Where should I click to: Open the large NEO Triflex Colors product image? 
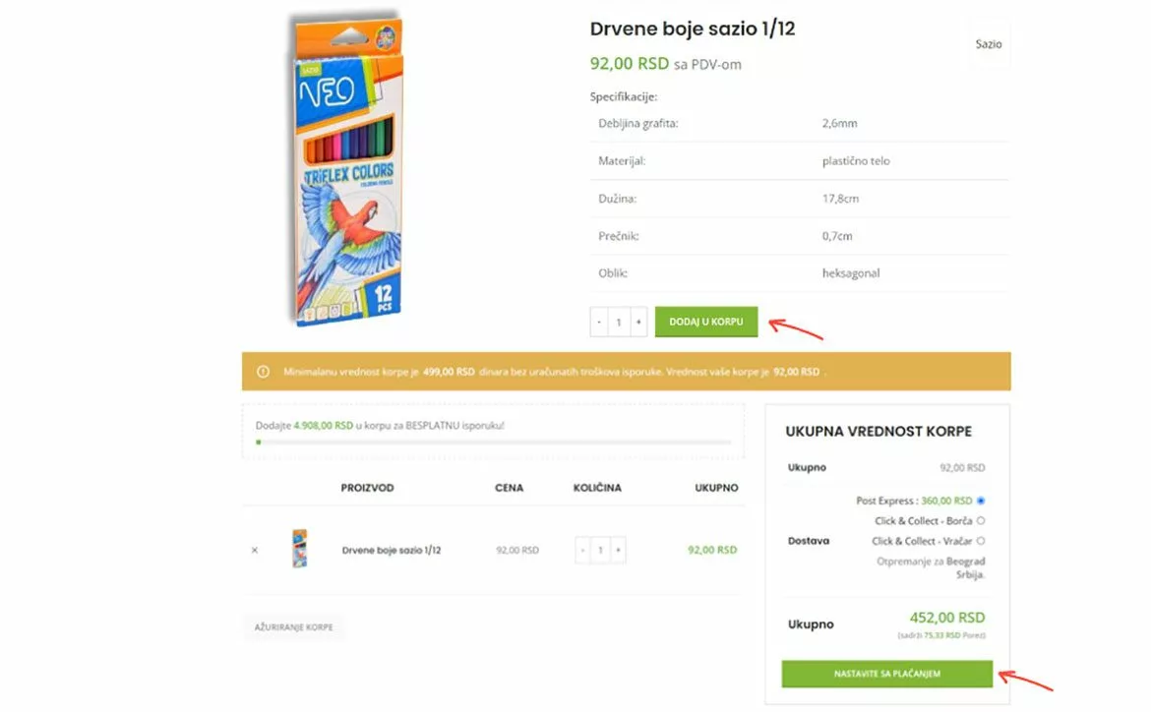(345, 170)
